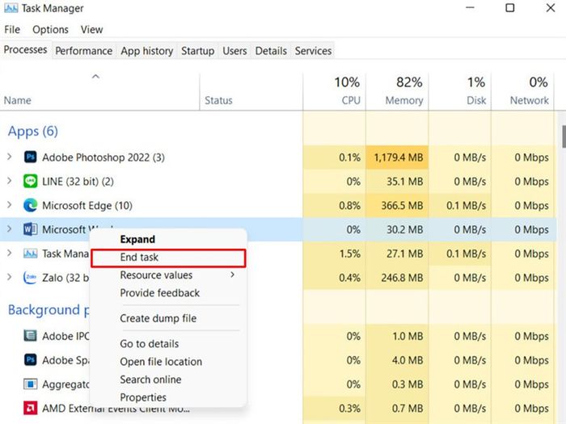566x424 pixels.
Task: Click the sort arrow above Name column
Action: [x=95, y=77]
